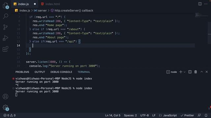Screen dimensions: 211x118
Task: Switch to the index.html editor tab
Action: 53,4
